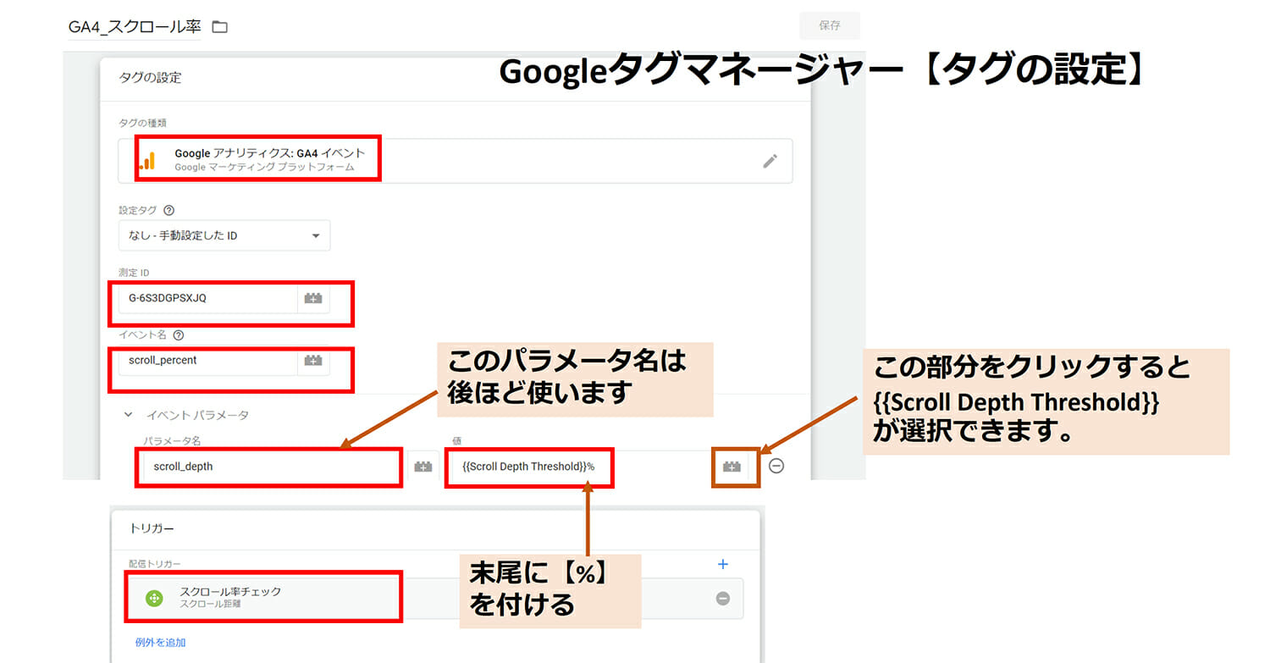Click the 測定 ID input field
The width and height of the screenshot is (1270, 663).
[207, 298]
